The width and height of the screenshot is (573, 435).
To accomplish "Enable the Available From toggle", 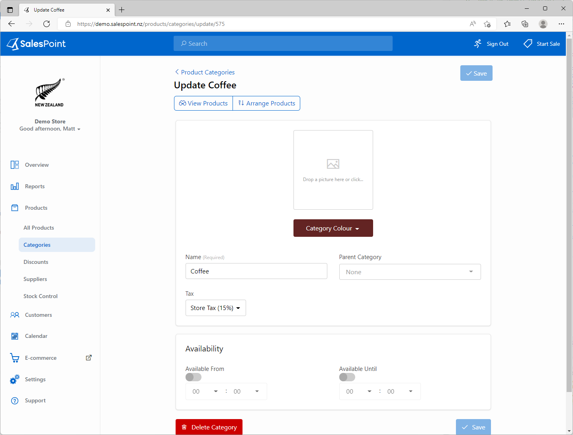I will (193, 377).
